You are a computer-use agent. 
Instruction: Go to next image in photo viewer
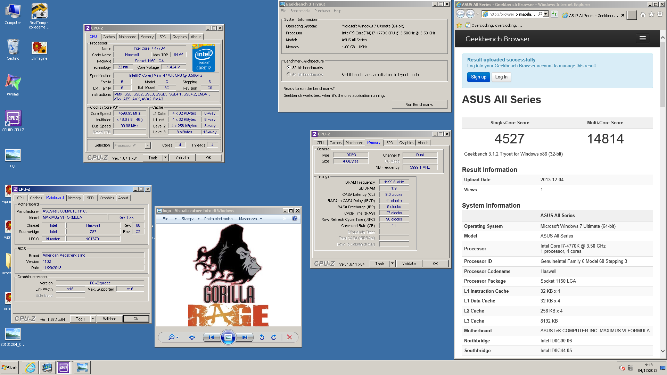click(x=245, y=337)
